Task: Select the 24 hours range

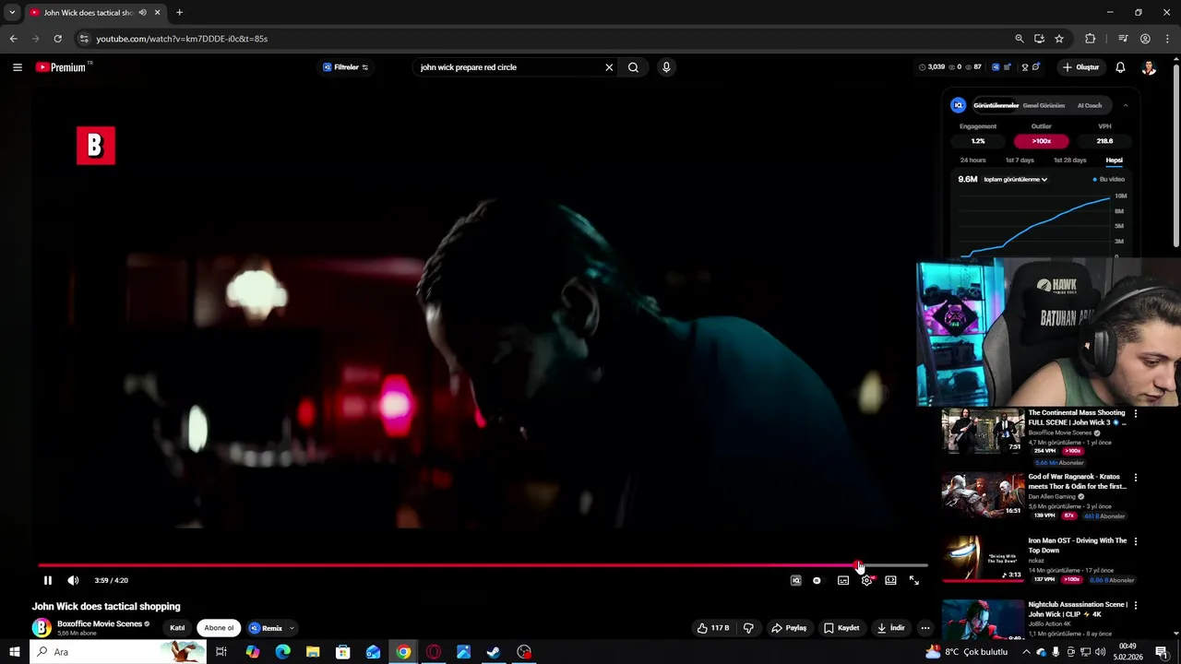Action: [x=972, y=160]
